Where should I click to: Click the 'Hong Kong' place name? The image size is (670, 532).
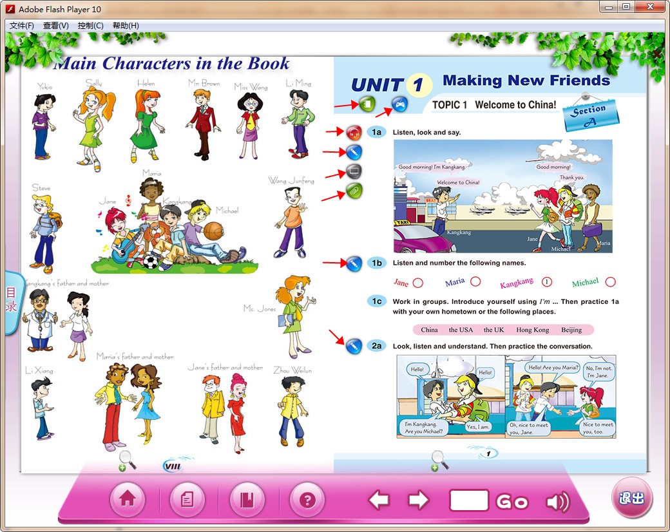click(532, 330)
